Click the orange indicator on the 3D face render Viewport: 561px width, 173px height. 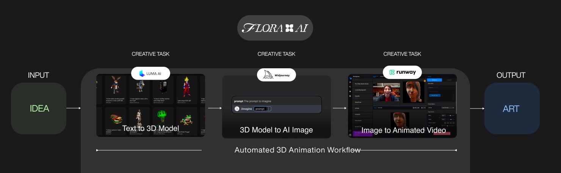pos(425,80)
